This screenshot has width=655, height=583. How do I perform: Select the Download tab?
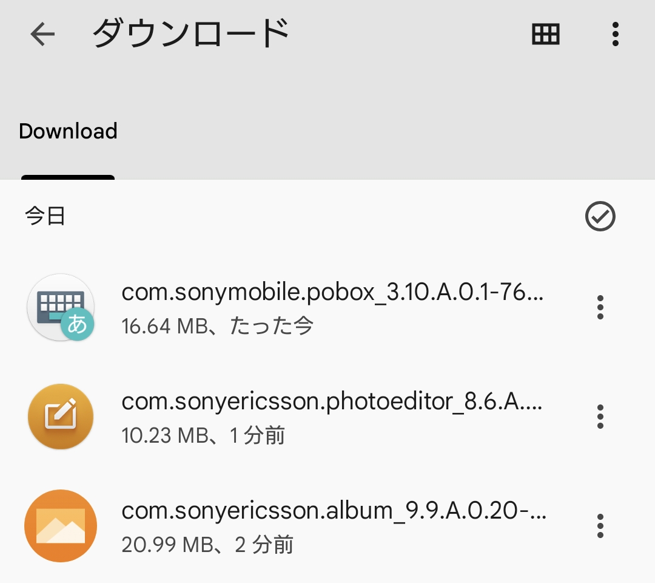[x=68, y=131]
